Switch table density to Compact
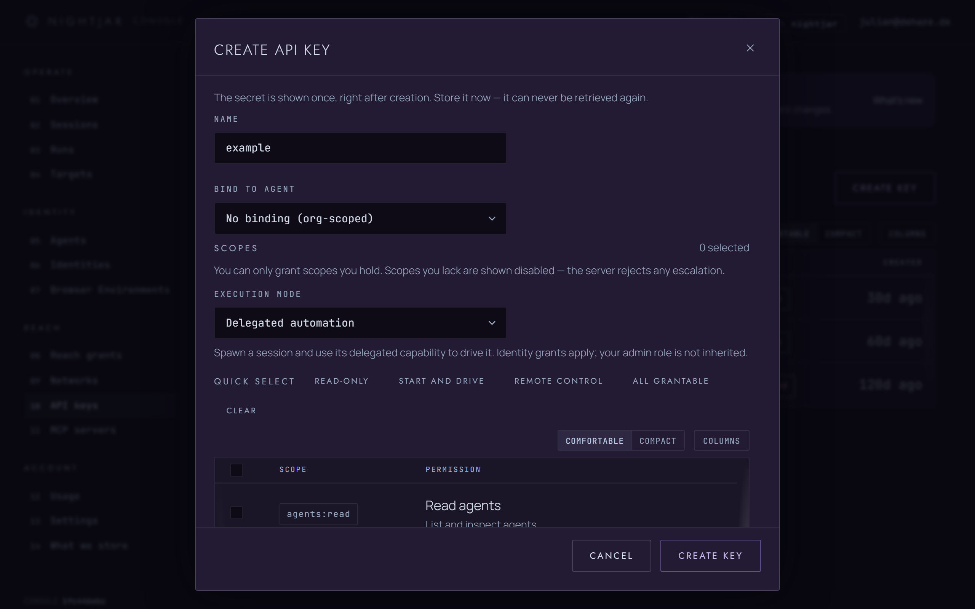The height and width of the screenshot is (609, 975). pyautogui.click(x=657, y=441)
